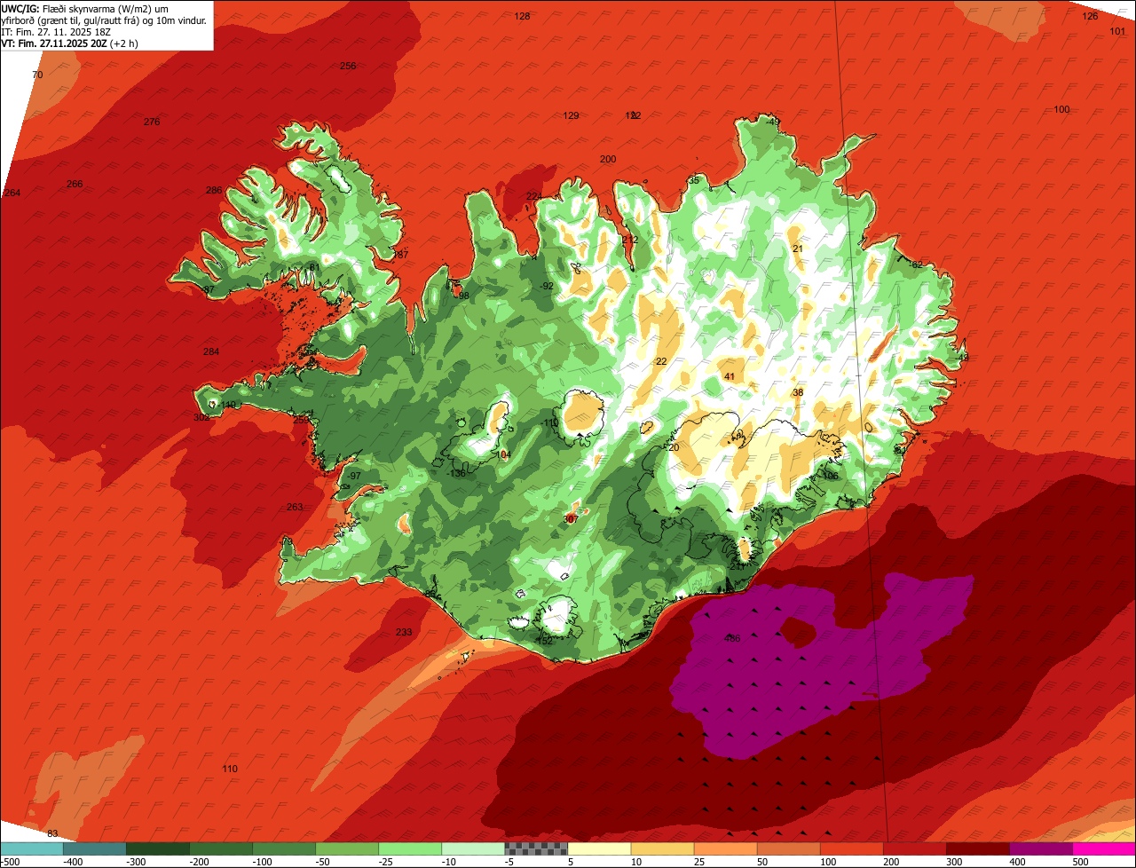1136x868 pixels.
Task: Click the legend label 25
Action: 700,862
